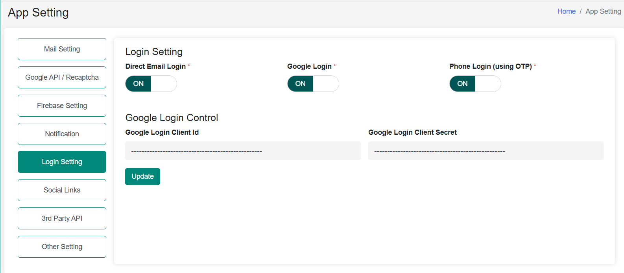Click the Google Login Client Secret label
Viewport: 624px width, 273px height.
pos(412,132)
